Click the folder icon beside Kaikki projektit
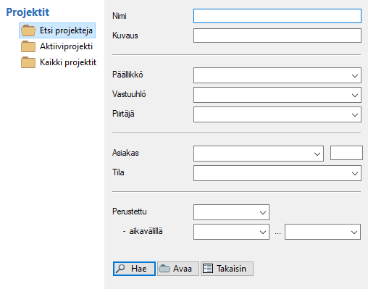 coord(28,62)
